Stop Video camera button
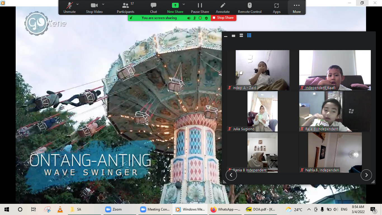The width and height of the screenshot is (382, 215). click(x=94, y=8)
